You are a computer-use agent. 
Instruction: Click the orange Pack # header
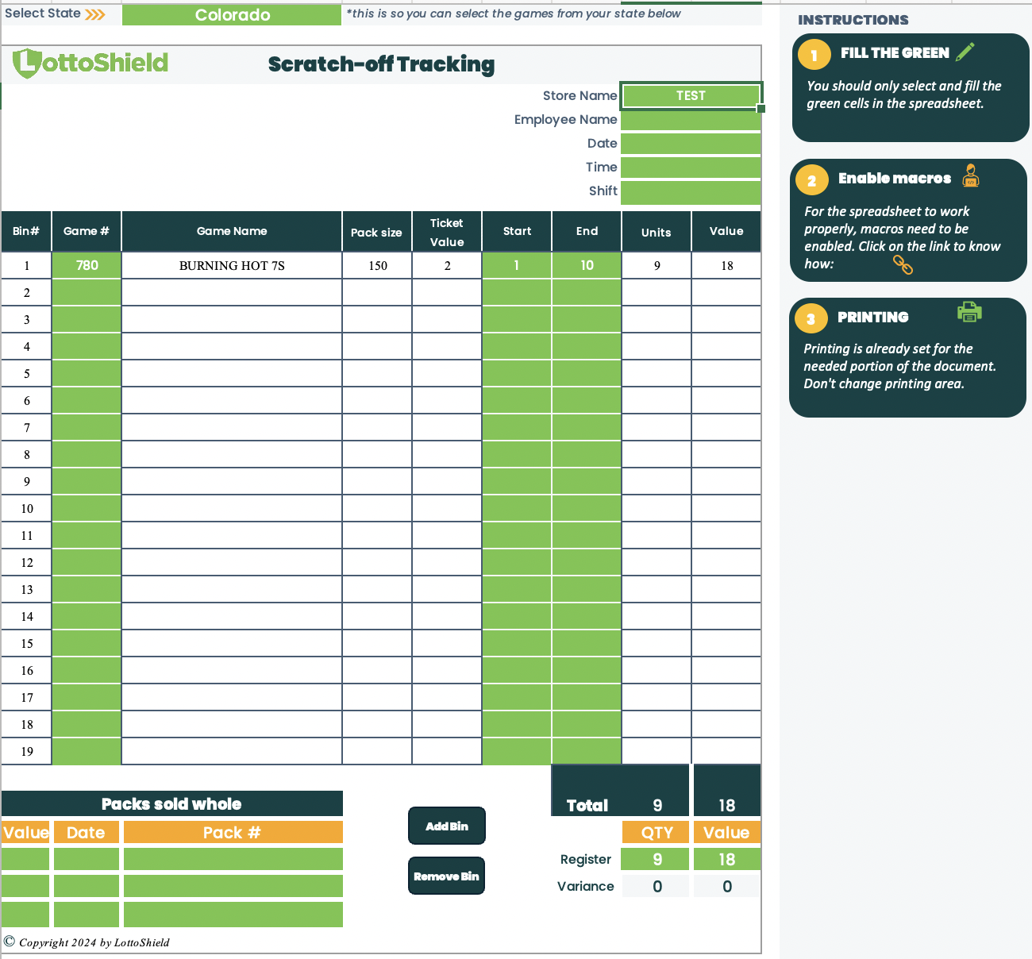coord(233,832)
